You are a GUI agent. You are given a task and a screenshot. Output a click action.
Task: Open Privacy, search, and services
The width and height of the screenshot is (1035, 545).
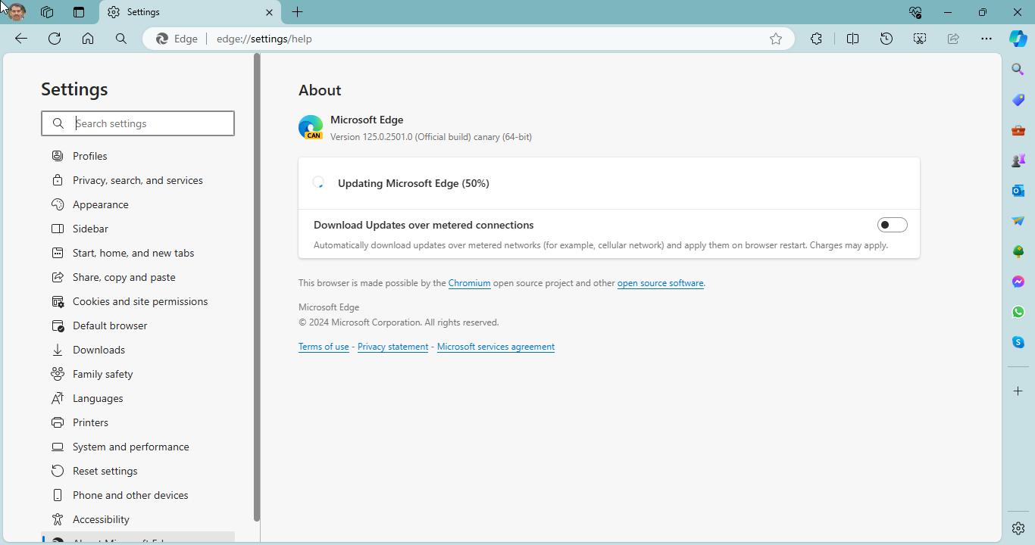138,180
